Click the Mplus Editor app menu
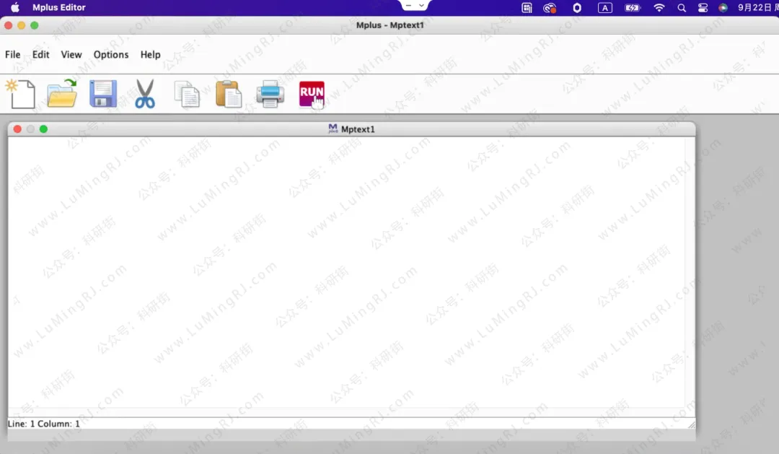This screenshot has width=779, height=454. pyautogui.click(x=58, y=7)
